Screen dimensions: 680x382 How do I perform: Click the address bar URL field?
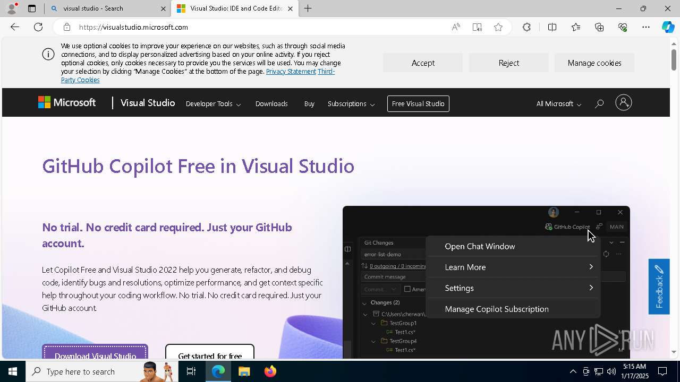coord(260,27)
